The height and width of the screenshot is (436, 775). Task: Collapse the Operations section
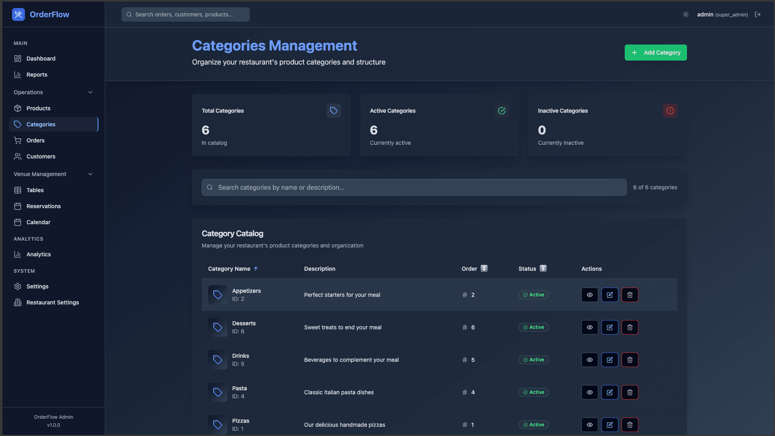(x=90, y=92)
